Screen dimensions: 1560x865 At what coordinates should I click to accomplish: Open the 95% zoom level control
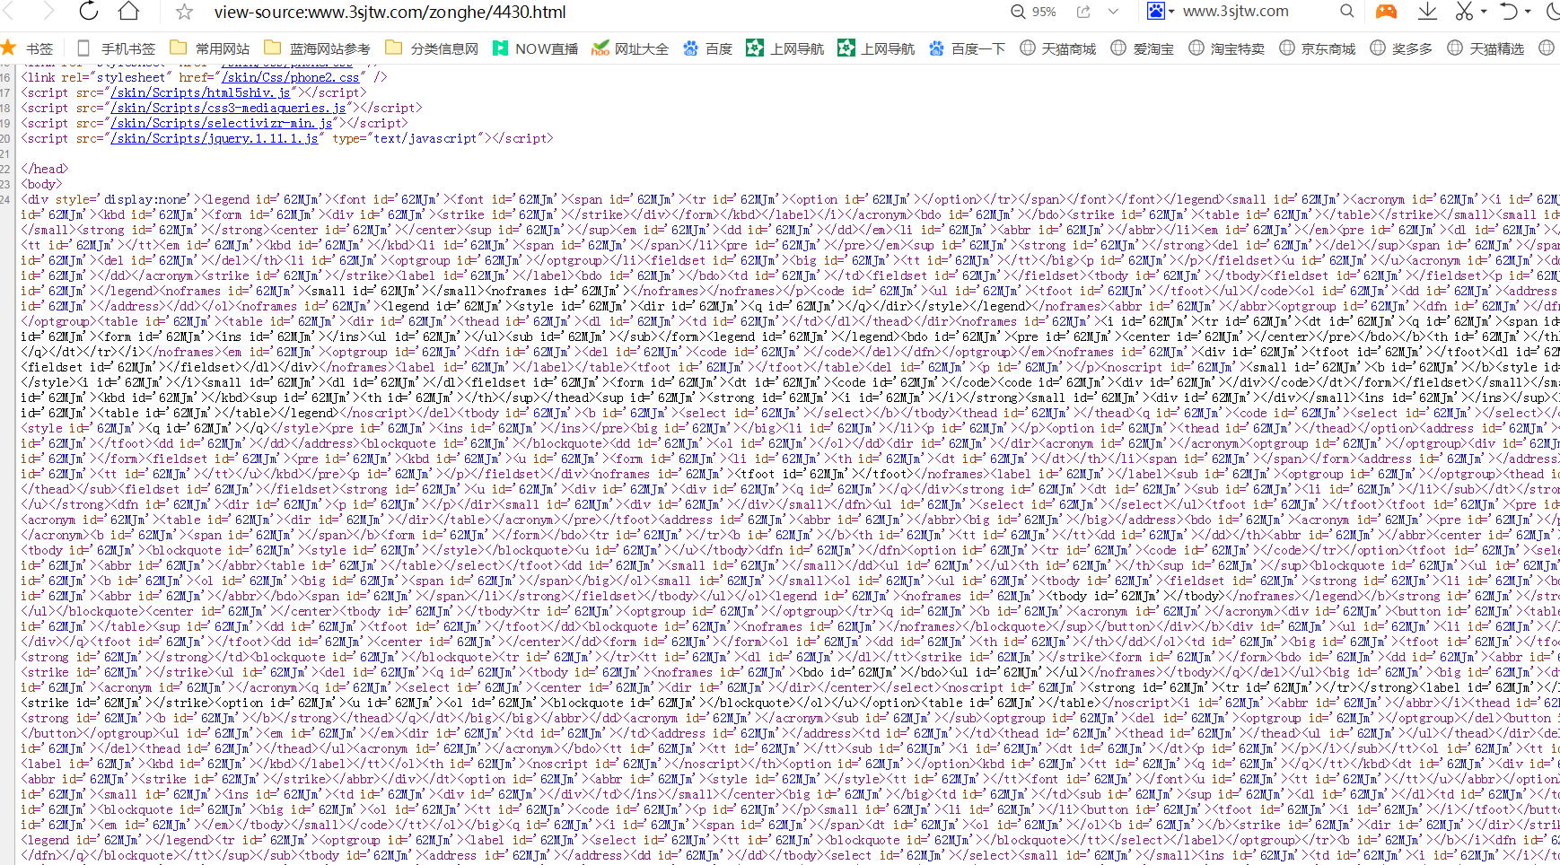1033,12
